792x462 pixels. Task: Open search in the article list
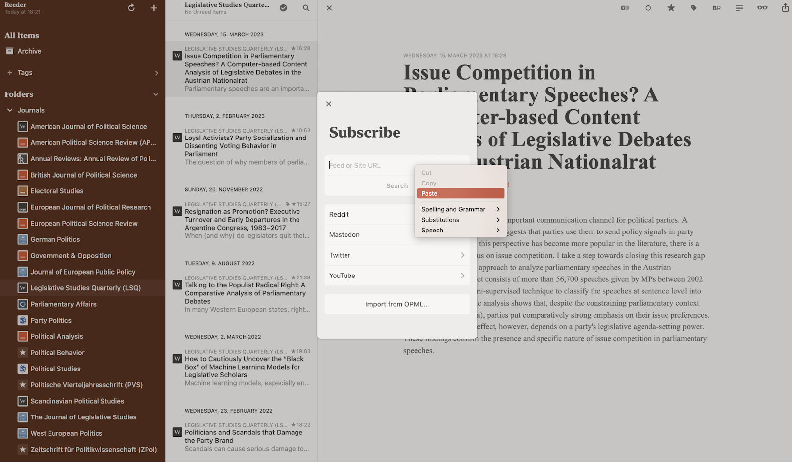tap(306, 8)
